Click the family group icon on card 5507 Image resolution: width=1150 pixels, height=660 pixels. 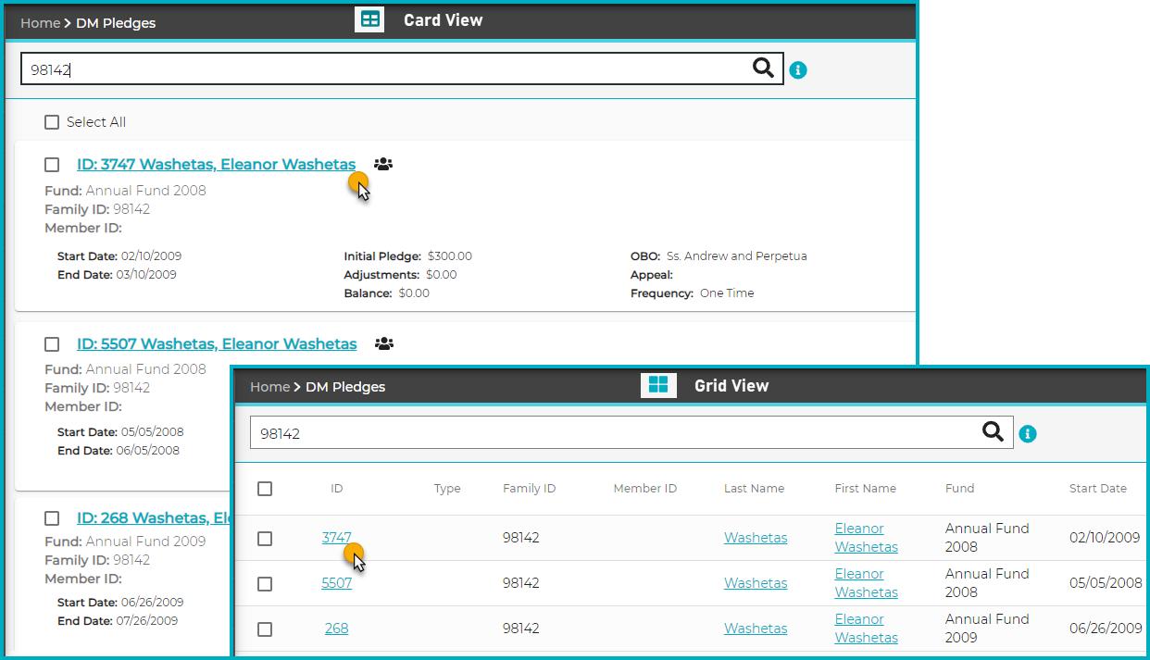(x=384, y=343)
